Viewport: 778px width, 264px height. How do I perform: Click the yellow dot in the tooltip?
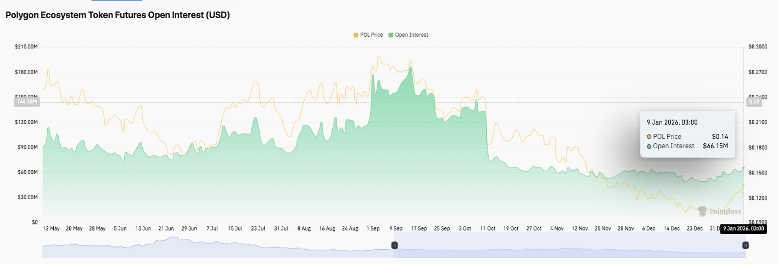(649, 137)
